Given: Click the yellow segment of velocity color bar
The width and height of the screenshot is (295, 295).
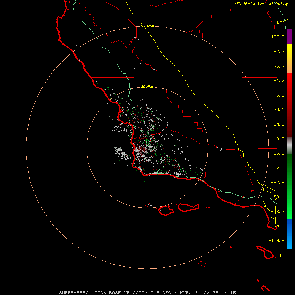Looking at the screenshot, I should click(x=289, y=58).
